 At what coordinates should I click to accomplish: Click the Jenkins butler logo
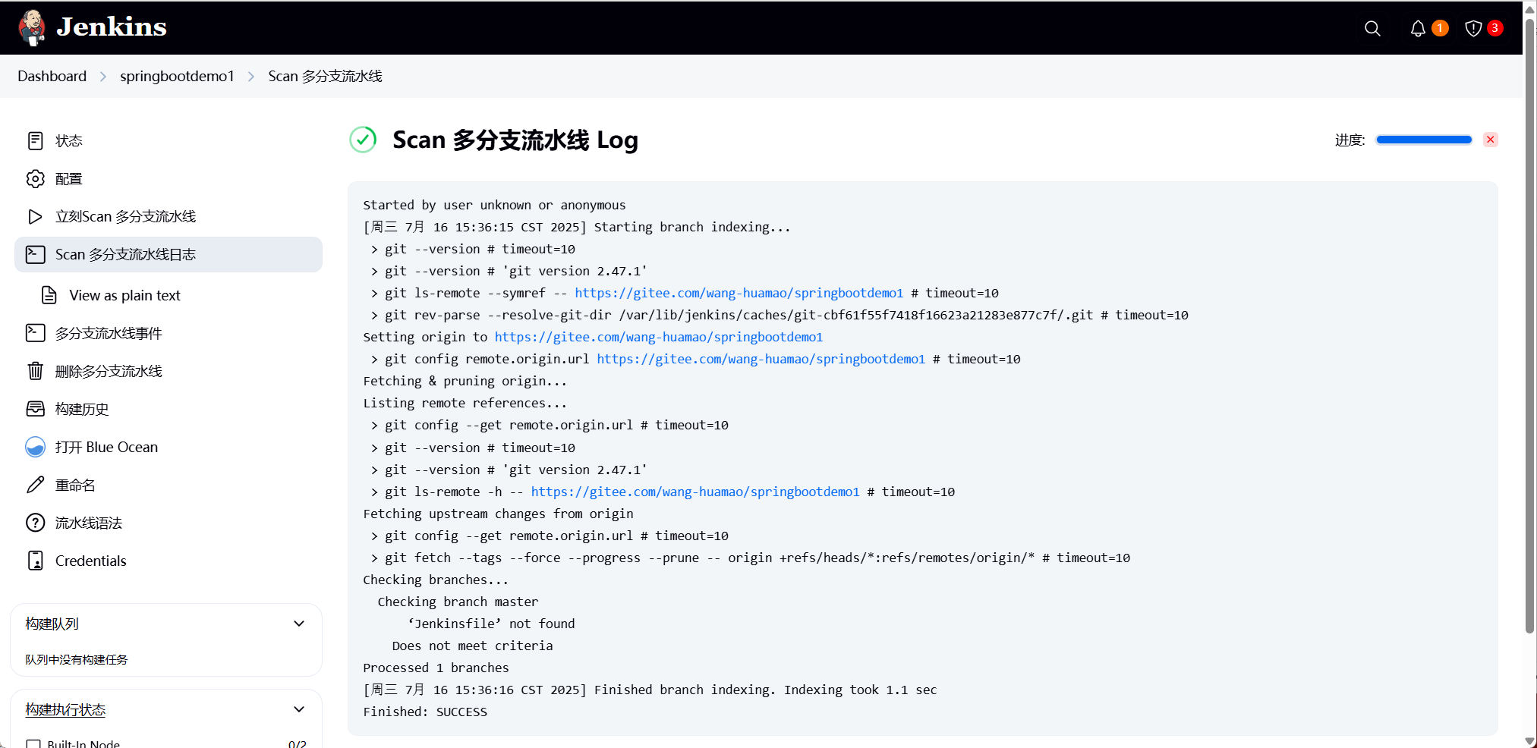tap(32, 28)
